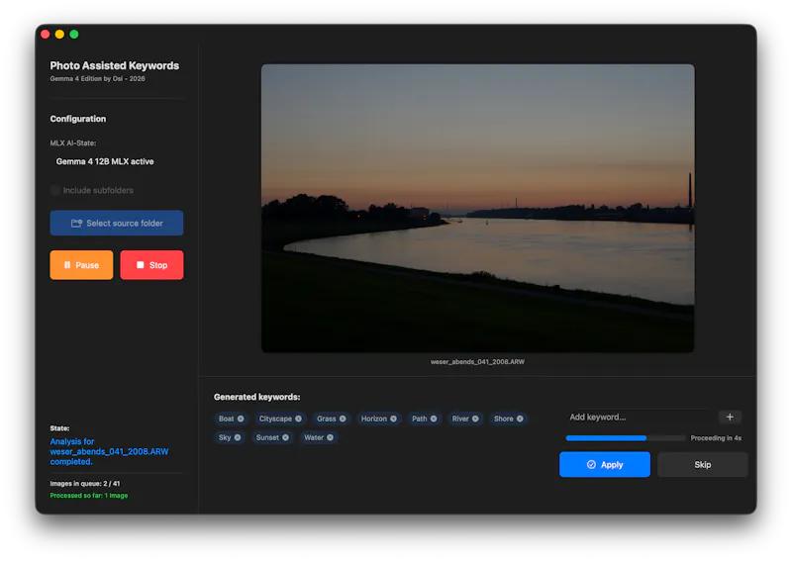This screenshot has height=561, width=792.
Task: Remove the Boat keyword tag
Action: (x=241, y=419)
